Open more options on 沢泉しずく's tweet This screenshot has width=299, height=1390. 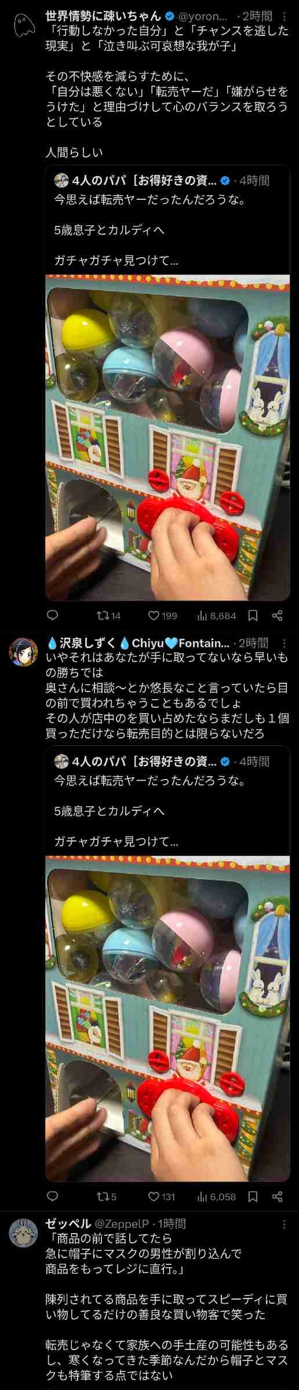[x=284, y=643]
